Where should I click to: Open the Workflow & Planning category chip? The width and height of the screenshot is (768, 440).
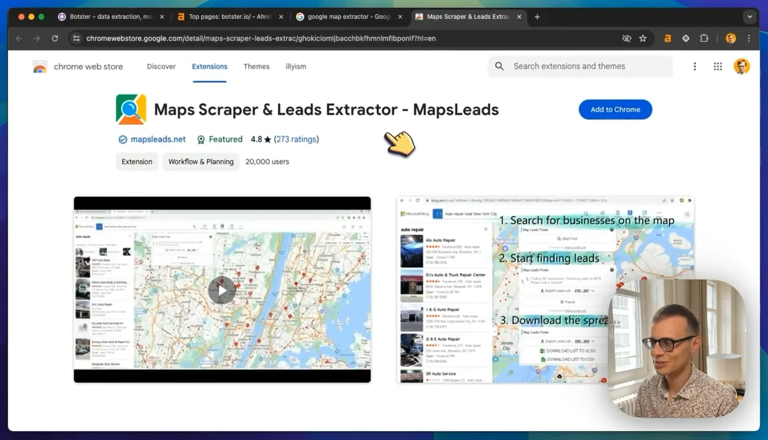pos(201,162)
